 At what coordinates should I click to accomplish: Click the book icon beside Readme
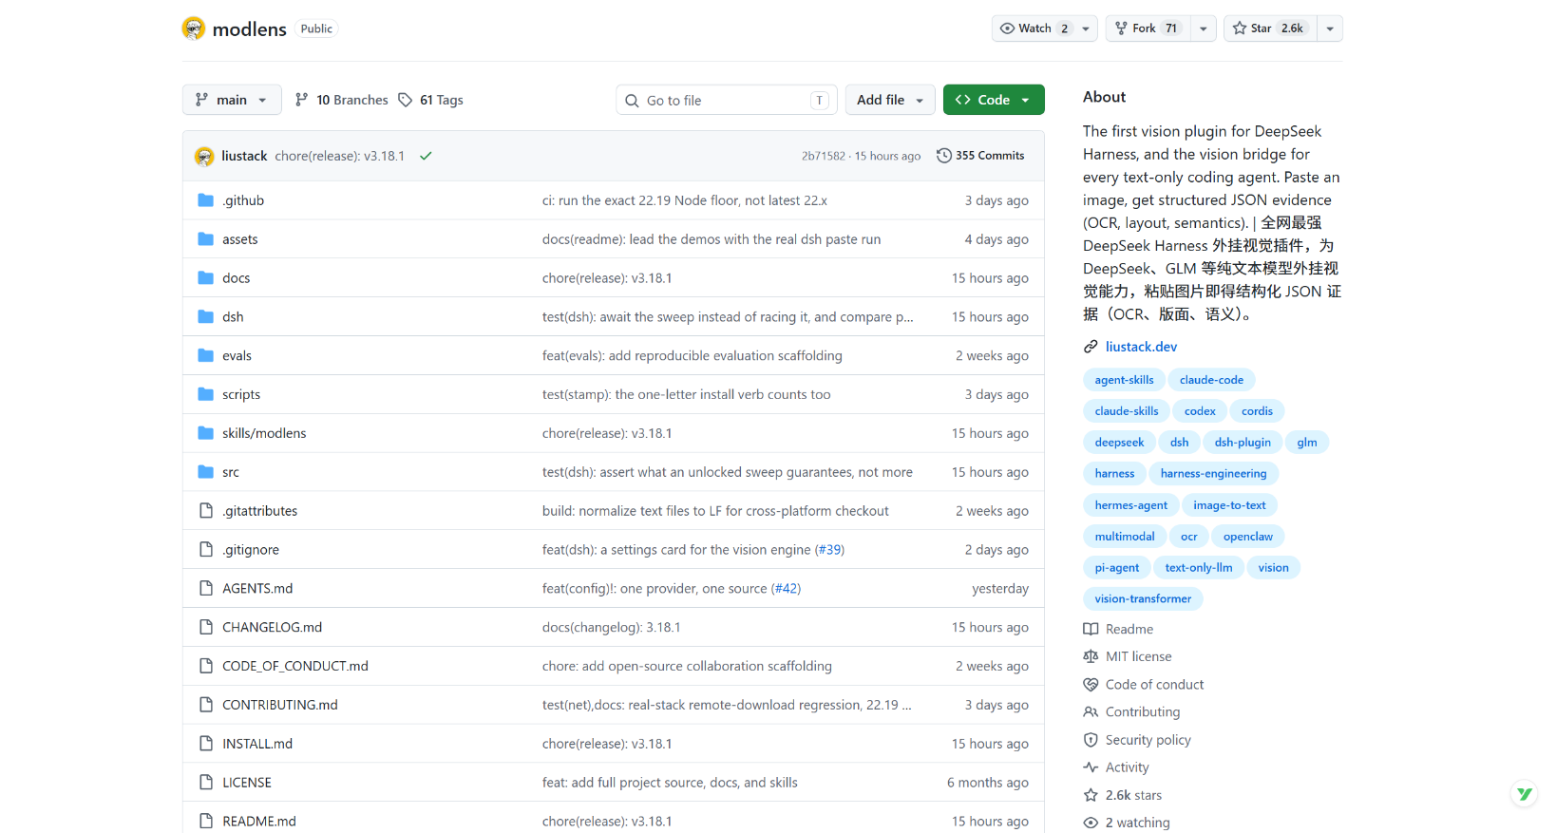click(x=1091, y=629)
